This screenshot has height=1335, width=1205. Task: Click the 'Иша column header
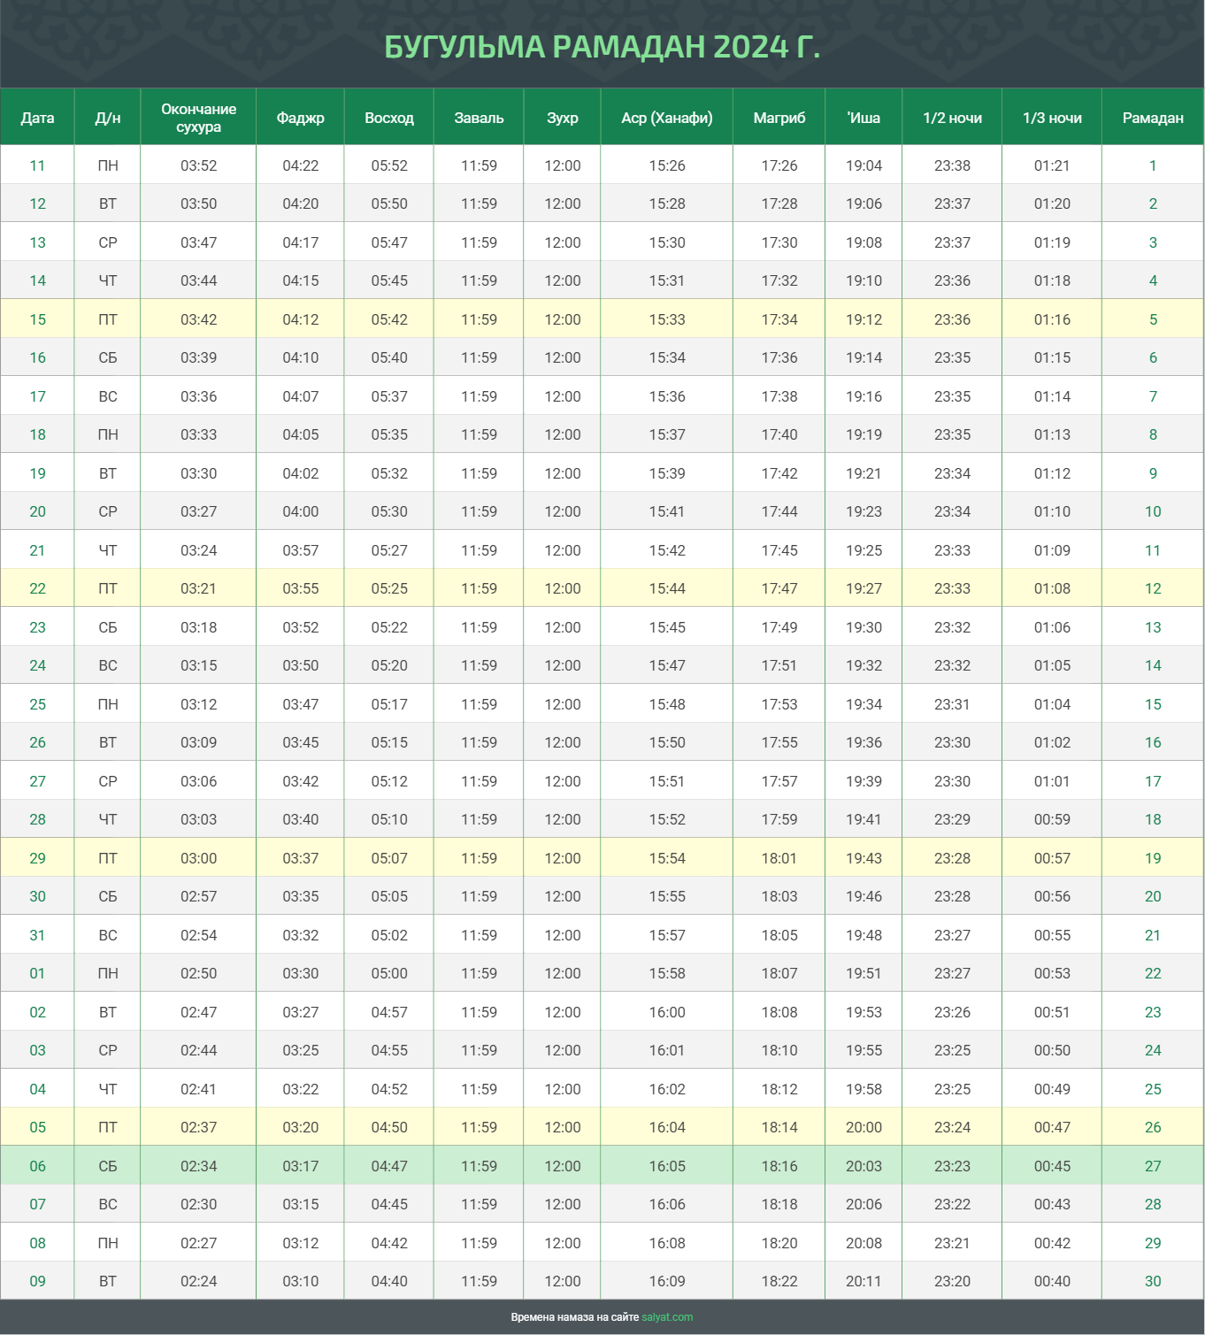pyautogui.click(x=863, y=118)
